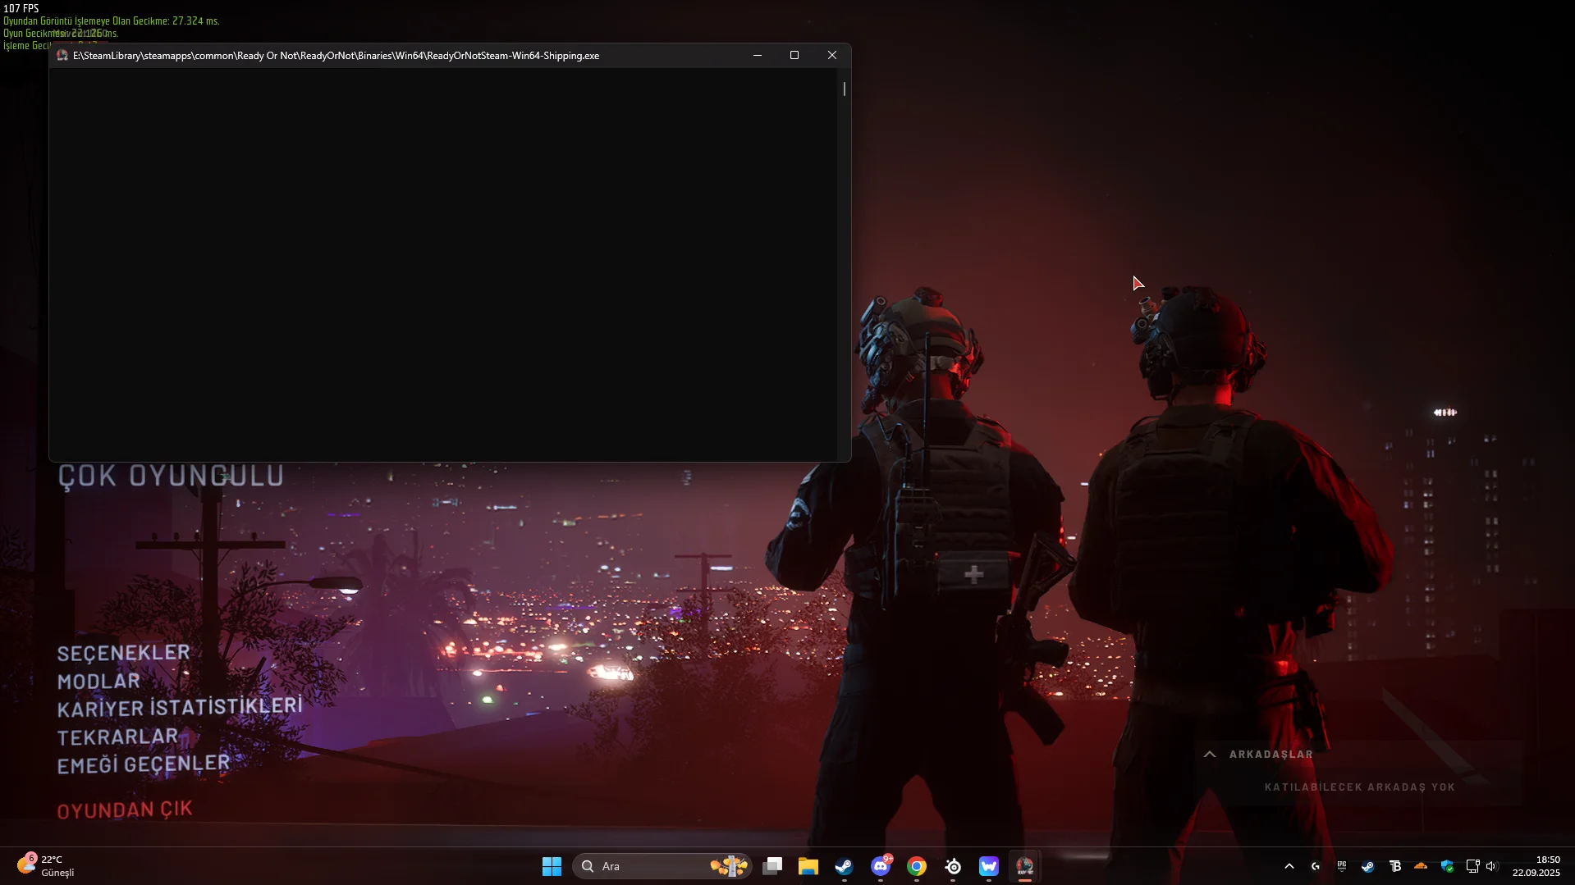Select MODLAR in the game menu
1575x885 pixels.
[98, 681]
